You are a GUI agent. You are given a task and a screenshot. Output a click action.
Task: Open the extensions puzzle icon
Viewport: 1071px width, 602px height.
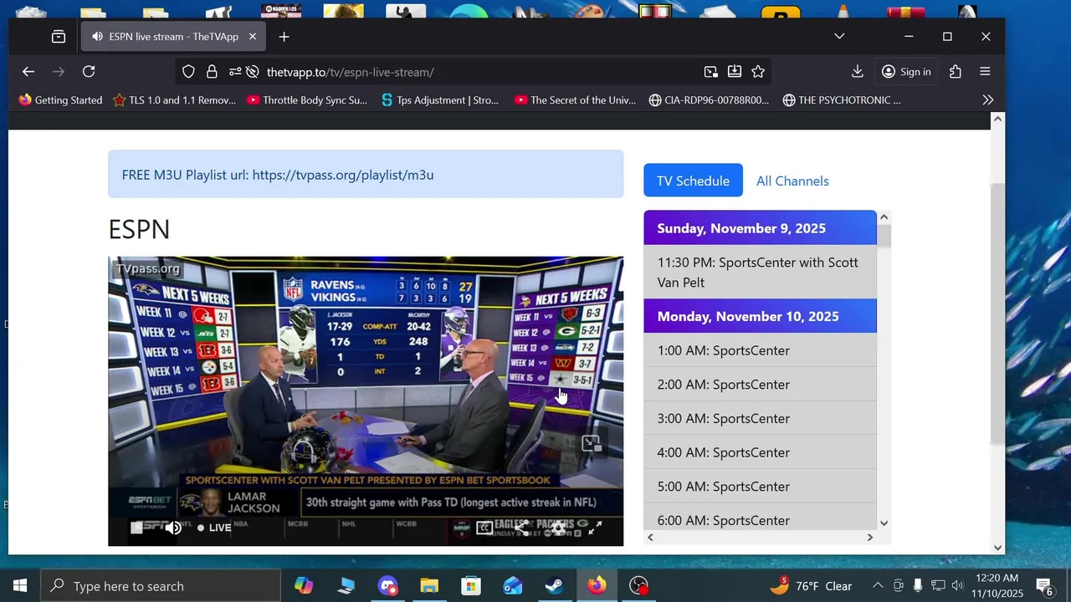pyautogui.click(x=956, y=72)
